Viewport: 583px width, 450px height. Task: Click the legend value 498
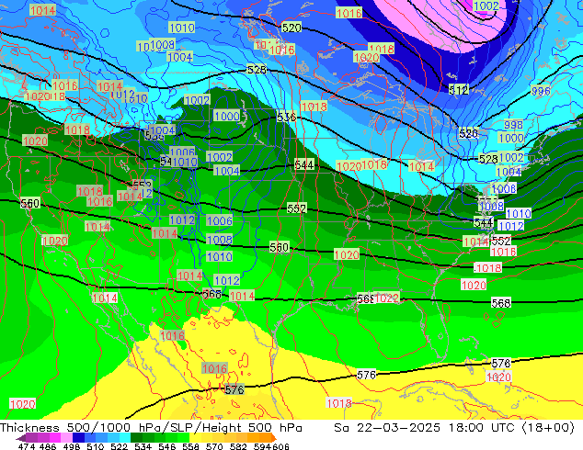pyautogui.click(x=72, y=446)
